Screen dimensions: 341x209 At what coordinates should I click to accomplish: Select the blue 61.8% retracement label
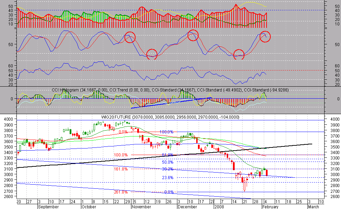coord(168,155)
